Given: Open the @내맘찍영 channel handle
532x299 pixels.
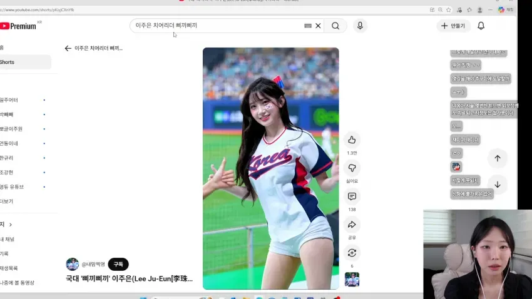Looking at the screenshot, I should click(x=93, y=264).
